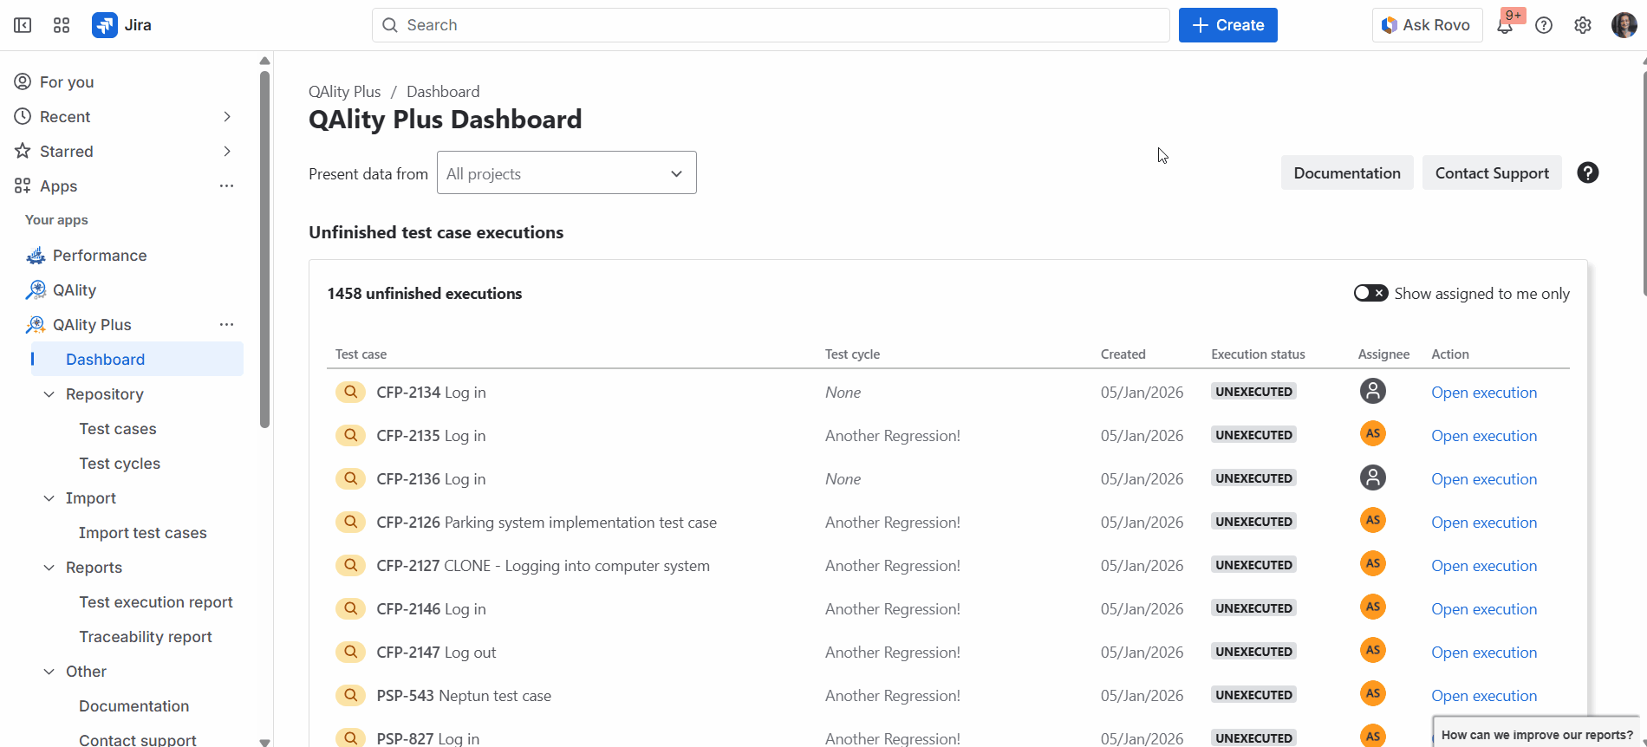
Task: Click the How can we improve our reports popup
Action: click(1537, 733)
